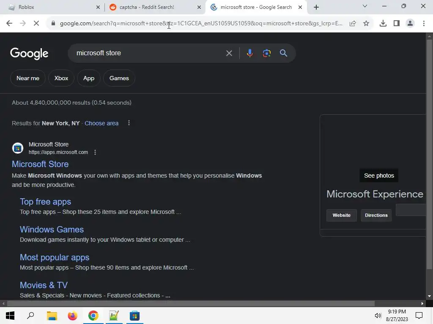Stop loading the page
The image size is (433, 324).
pos(36,24)
